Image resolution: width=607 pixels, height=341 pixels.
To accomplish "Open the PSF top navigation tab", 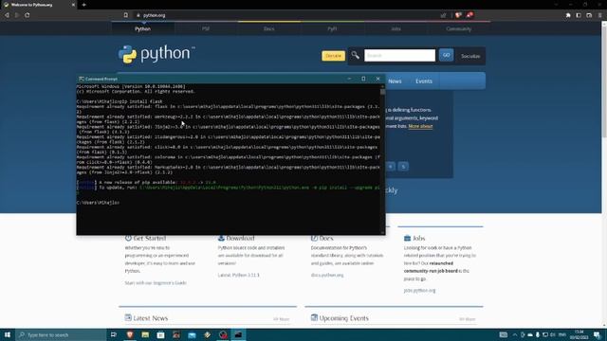I will click(x=206, y=28).
